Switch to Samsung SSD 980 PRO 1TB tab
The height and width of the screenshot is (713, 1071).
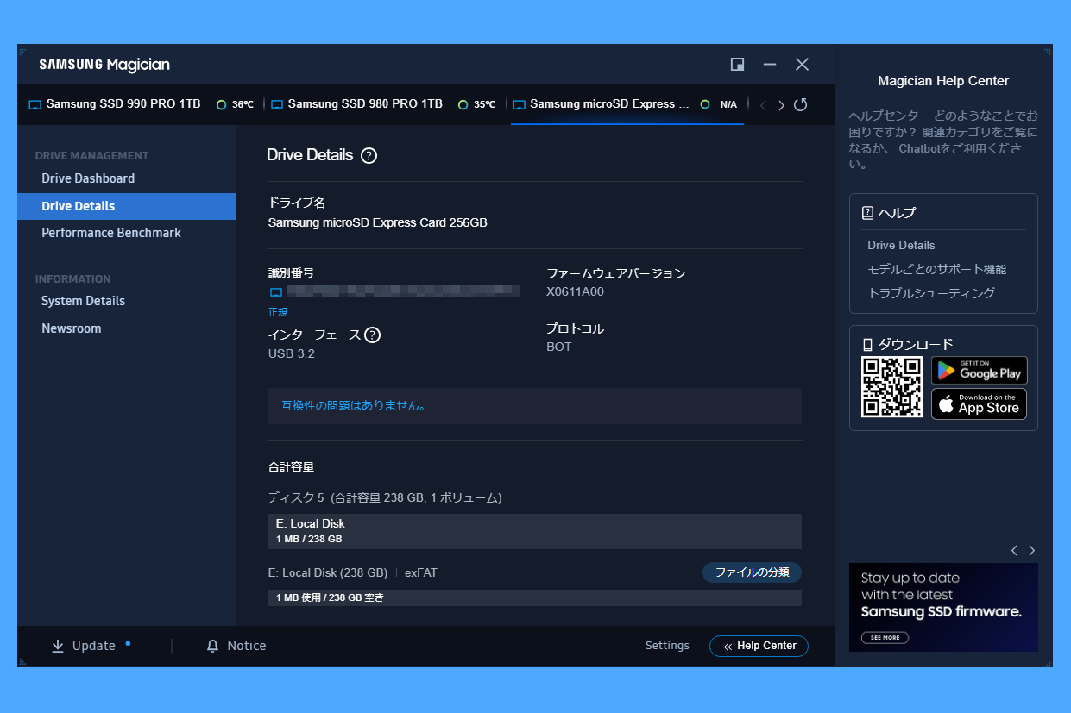364,104
